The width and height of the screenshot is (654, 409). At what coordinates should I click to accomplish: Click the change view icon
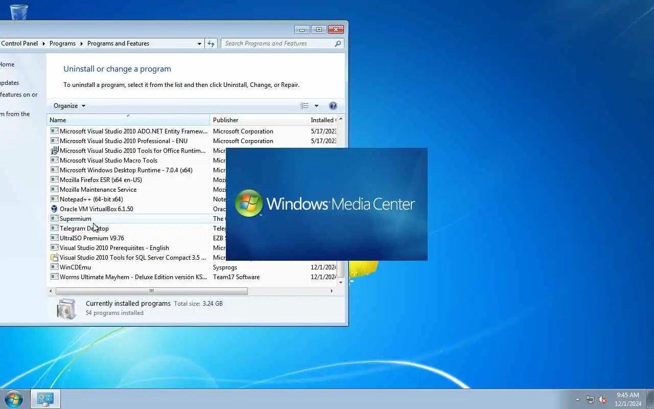point(305,106)
